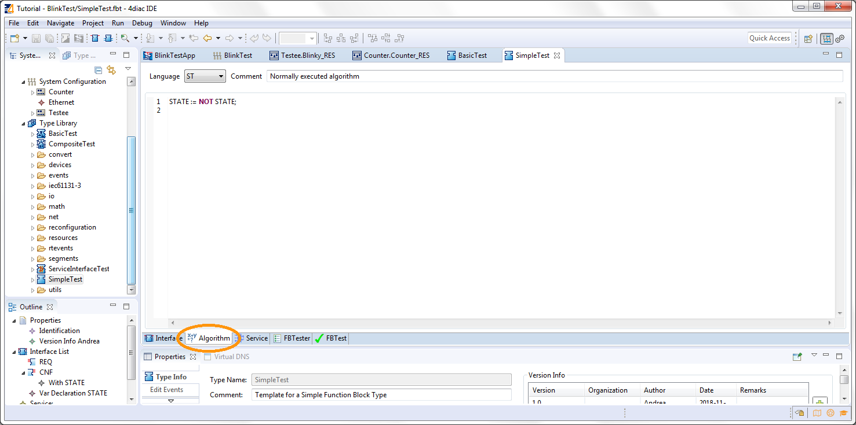Click the Open Perspective icon
856x425 pixels.
(808, 39)
